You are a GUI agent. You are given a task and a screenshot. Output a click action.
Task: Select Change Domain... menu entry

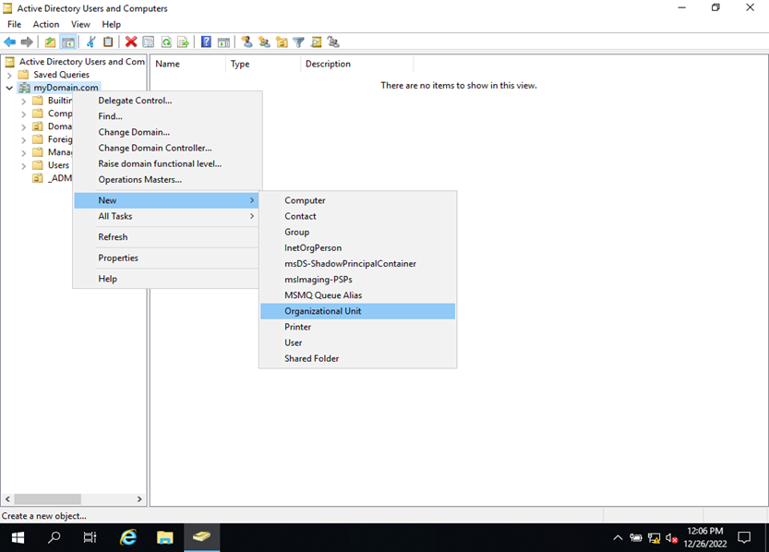tap(166, 132)
